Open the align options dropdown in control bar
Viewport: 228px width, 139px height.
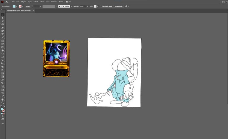[x=129, y=7]
